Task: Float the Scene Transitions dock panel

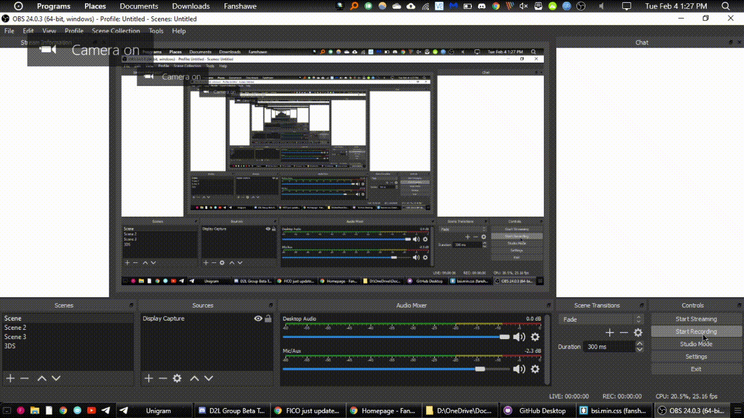Action: coord(642,305)
